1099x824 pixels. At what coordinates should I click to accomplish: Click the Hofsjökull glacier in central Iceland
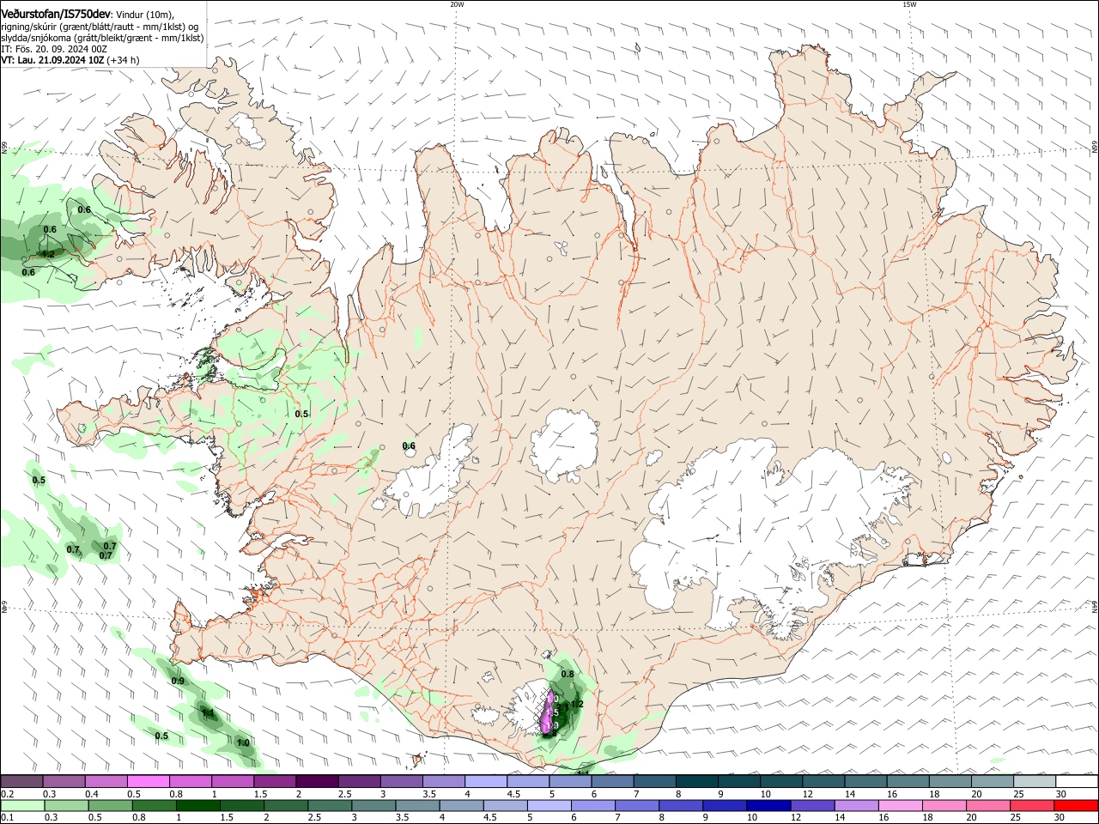point(563,444)
